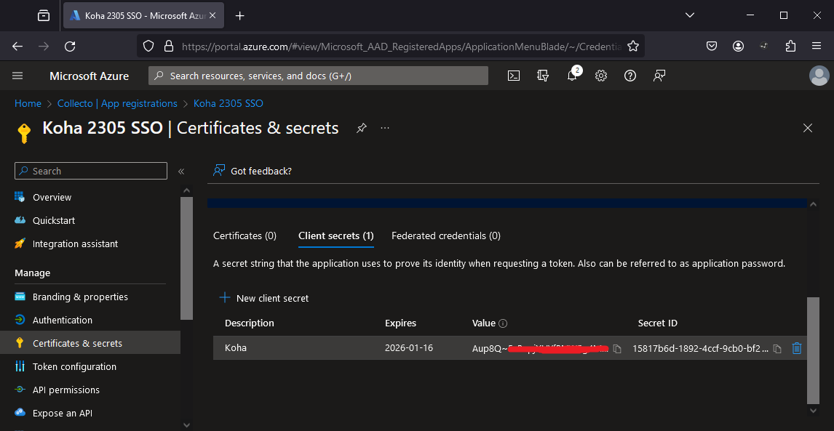Screen dimensions: 834x431
Task: Focus the Azure global search box
Action: tap(318, 76)
